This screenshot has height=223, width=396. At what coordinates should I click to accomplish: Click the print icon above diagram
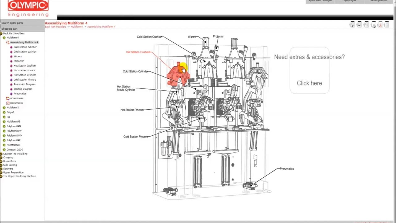(x=373, y=25)
